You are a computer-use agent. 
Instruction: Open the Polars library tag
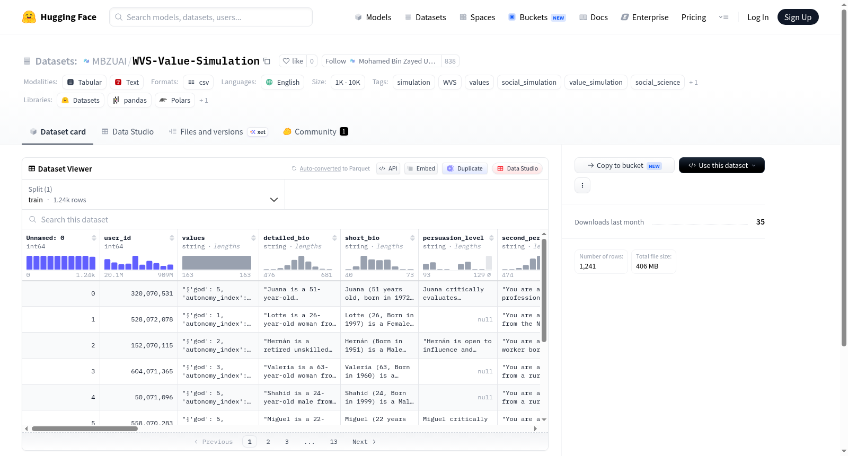(175, 100)
